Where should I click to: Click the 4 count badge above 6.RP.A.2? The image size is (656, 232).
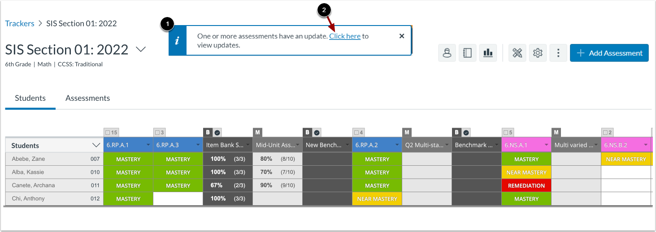pos(359,133)
